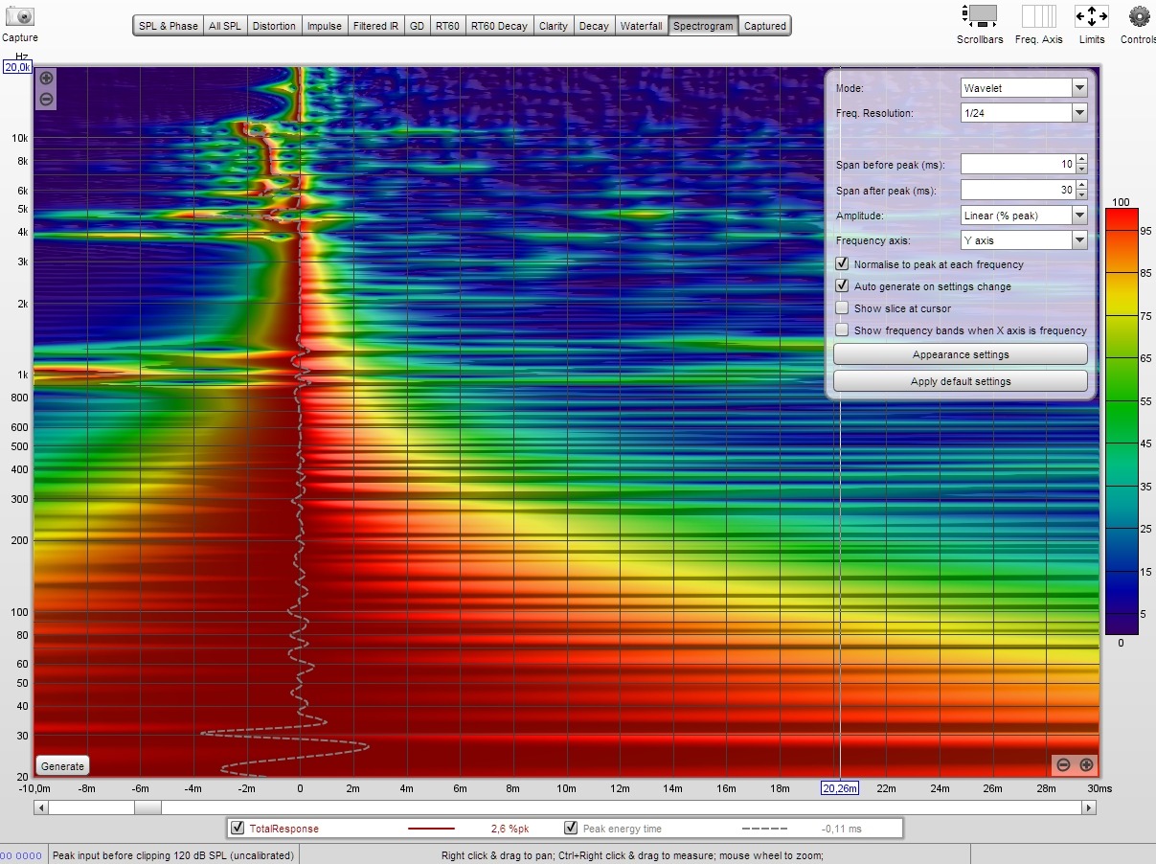
Task: Open the All SPL tab
Action: [x=226, y=26]
